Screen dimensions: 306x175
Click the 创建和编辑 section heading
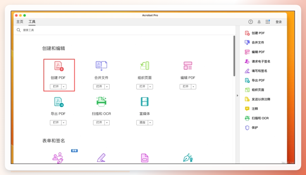[53, 49]
